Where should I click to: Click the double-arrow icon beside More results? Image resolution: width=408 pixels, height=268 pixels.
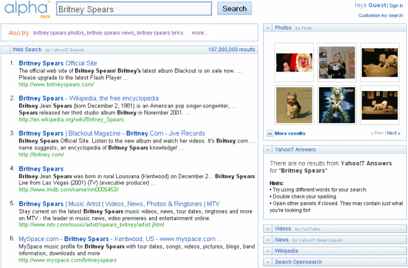[x=270, y=134]
